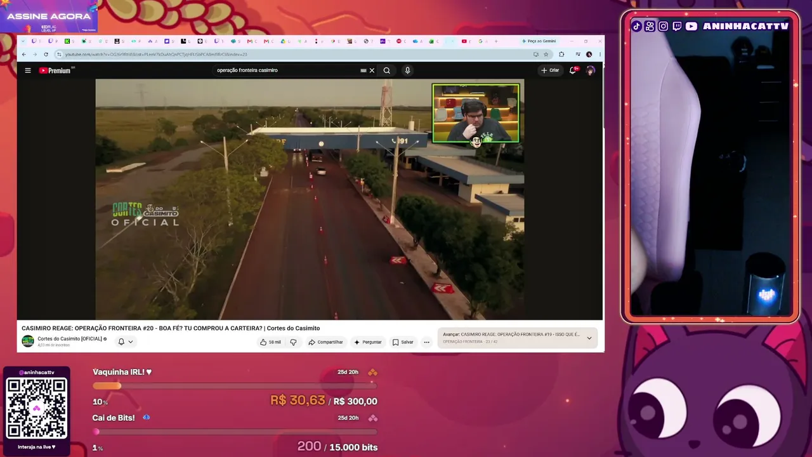
Task: Go forward in the browser
Action: click(35, 55)
